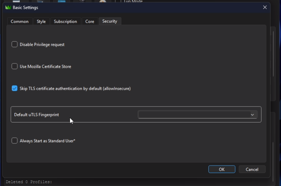281x186 pixels.
Task: Select the Core tab
Action: coord(90,22)
